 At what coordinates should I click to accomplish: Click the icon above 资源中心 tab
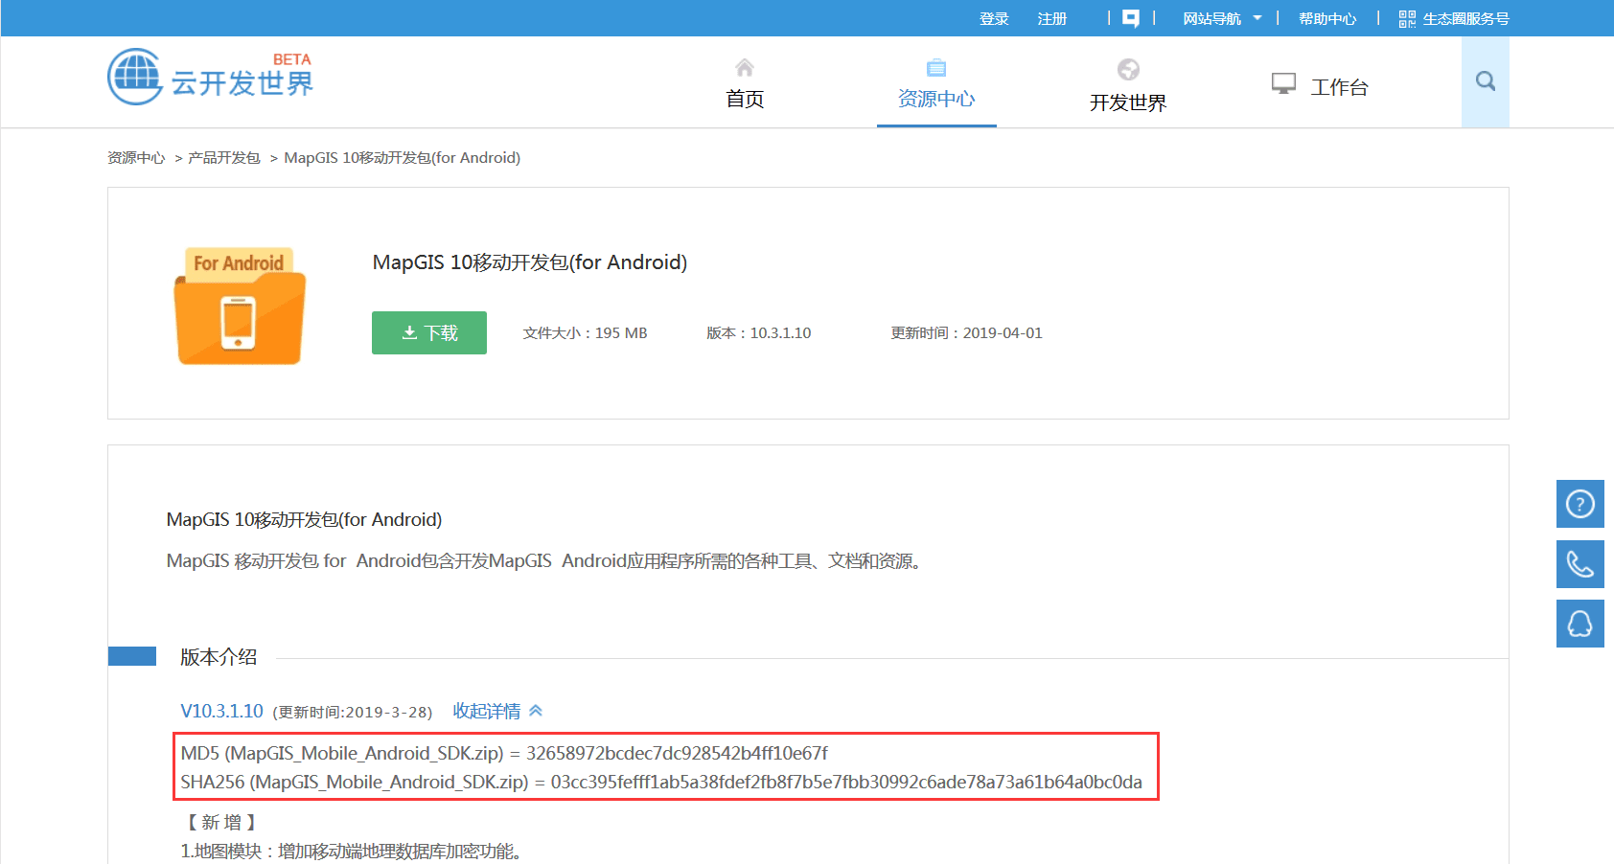point(936,67)
